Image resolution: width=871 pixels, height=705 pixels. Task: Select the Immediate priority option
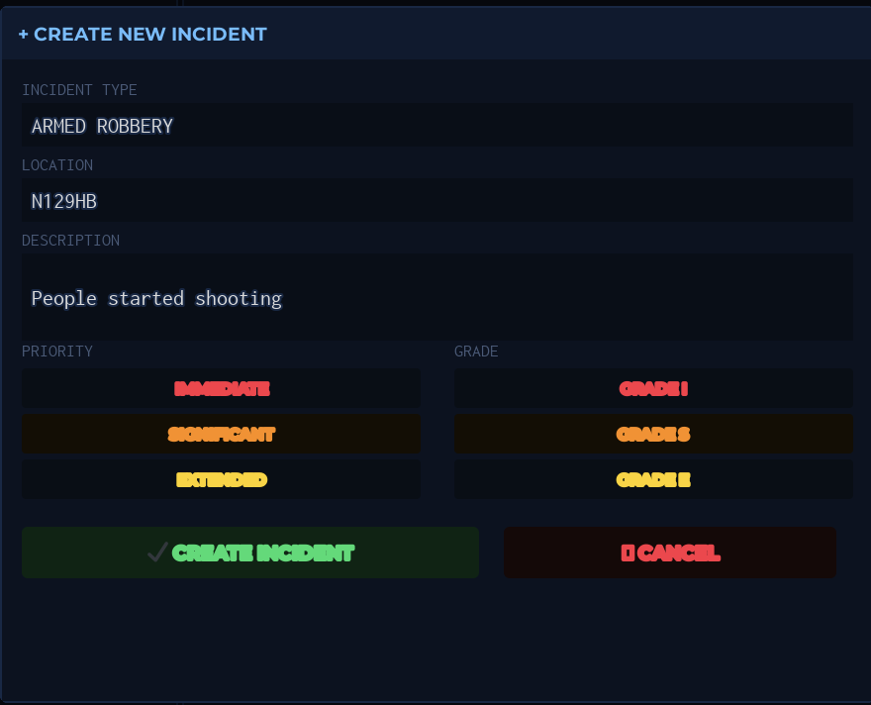[x=221, y=389]
